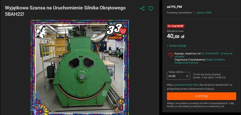Open the 'poleca 100%' seller rating link
241x115 pixels.
[x=204, y=13]
